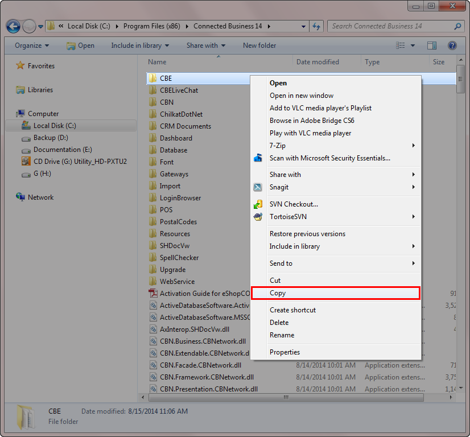Expand the Include in library toolbar dropdown

(x=140, y=46)
